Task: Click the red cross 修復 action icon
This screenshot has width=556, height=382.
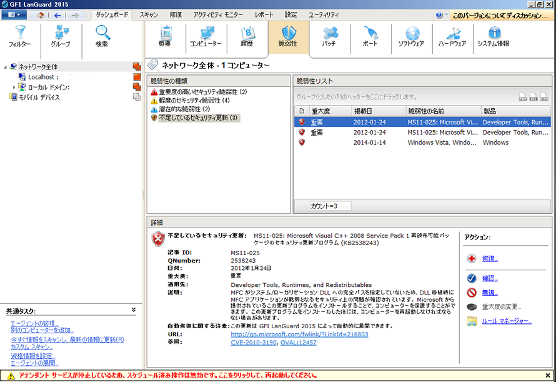Action: pyautogui.click(x=472, y=258)
